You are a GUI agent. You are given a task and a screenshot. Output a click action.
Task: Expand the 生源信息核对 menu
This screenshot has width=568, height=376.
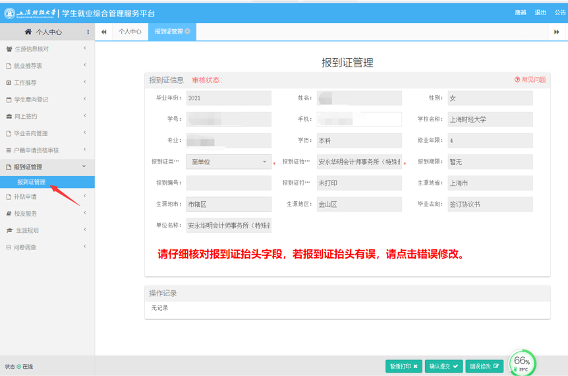click(85, 48)
